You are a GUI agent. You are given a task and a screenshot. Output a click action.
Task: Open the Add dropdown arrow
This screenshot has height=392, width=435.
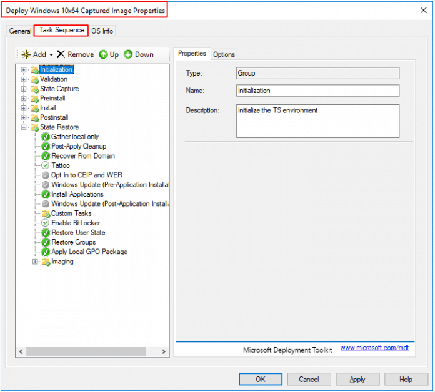(x=51, y=55)
